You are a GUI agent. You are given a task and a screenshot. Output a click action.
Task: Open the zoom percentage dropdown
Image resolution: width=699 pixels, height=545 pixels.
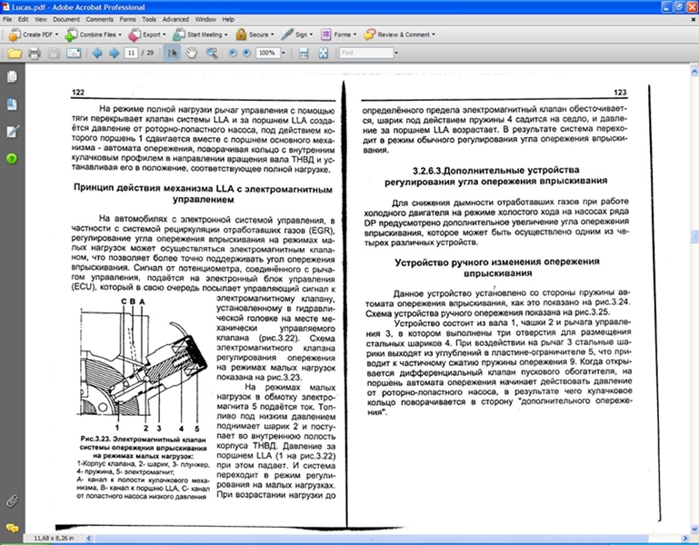[281, 54]
